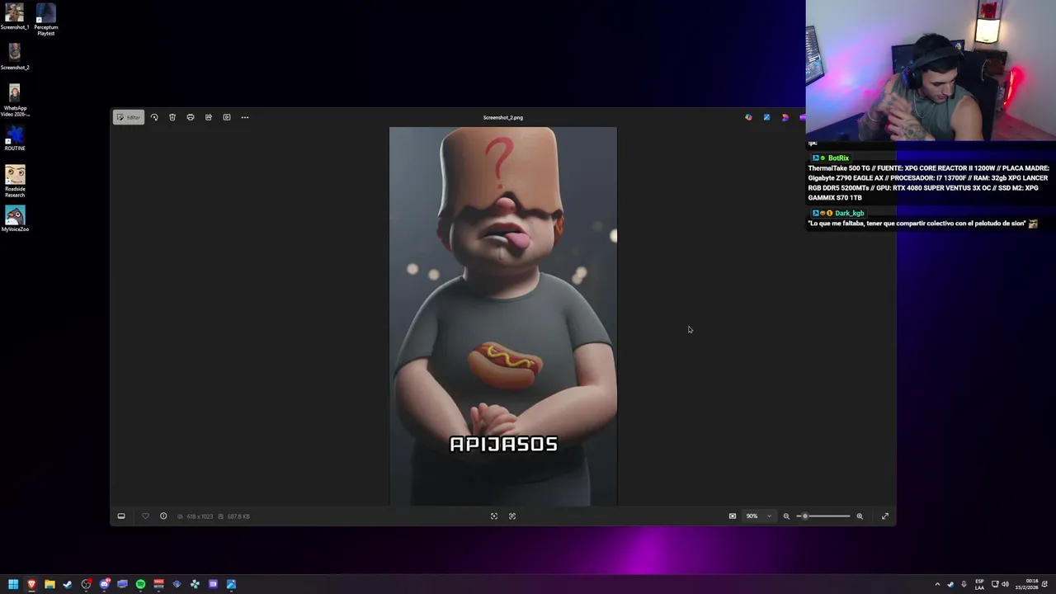Share the image with the share icon
The height and width of the screenshot is (594, 1056).
209,117
